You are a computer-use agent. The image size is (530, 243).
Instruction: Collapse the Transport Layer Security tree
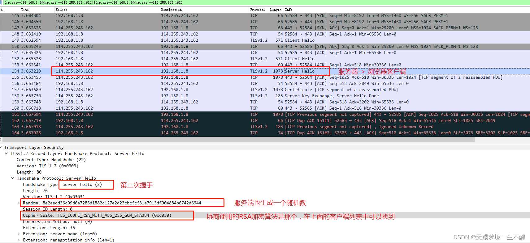[x=1, y=148]
